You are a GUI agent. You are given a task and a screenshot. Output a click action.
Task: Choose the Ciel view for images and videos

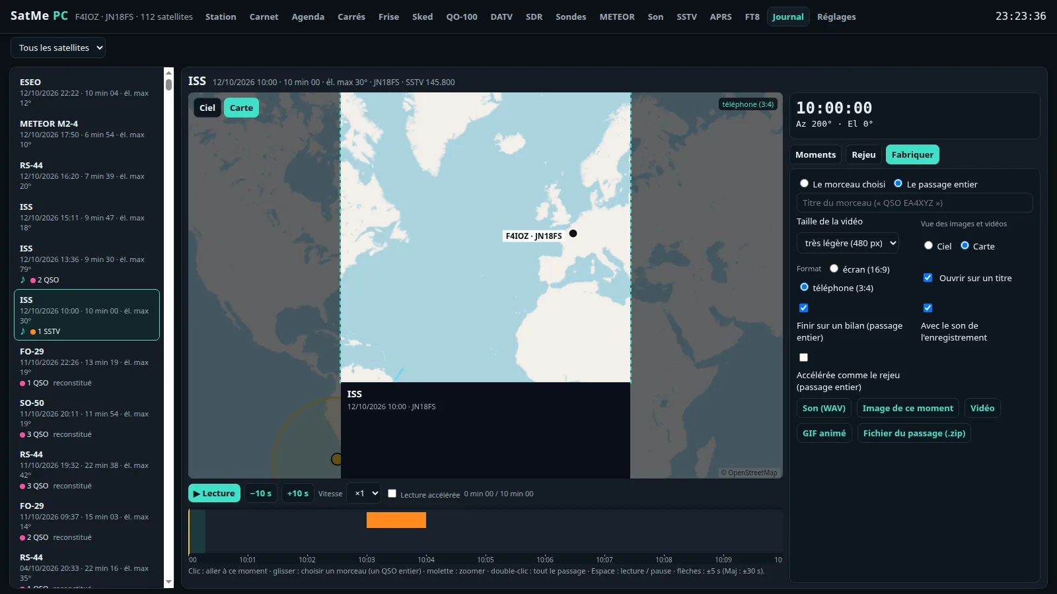[x=928, y=246]
